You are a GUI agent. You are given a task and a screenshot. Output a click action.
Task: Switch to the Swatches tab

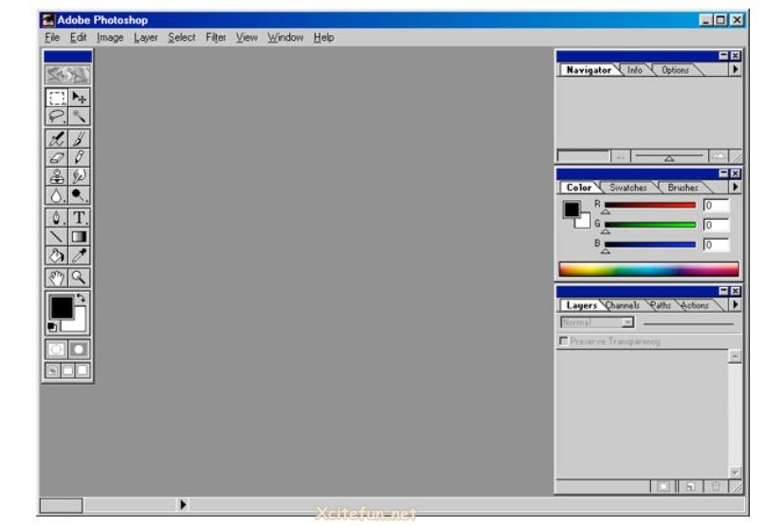(x=628, y=188)
